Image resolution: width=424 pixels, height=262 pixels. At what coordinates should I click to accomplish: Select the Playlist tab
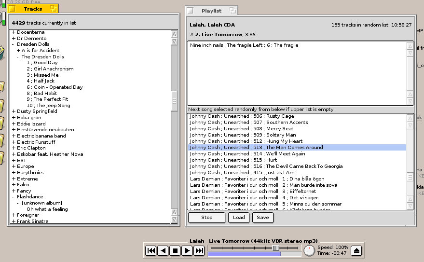(211, 11)
